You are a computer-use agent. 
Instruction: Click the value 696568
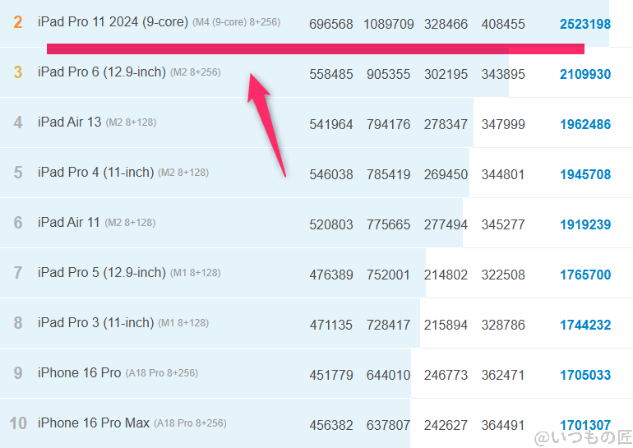point(331,24)
